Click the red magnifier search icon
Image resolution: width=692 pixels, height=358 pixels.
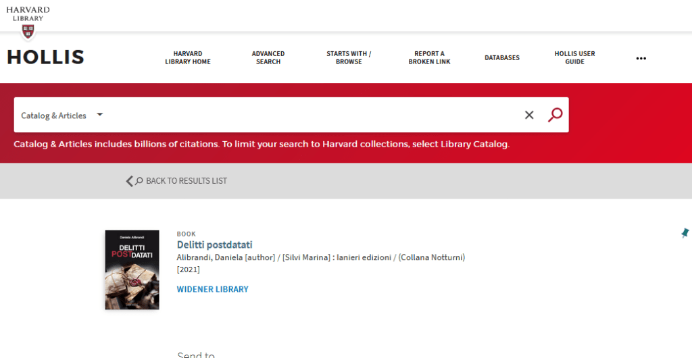pos(555,115)
